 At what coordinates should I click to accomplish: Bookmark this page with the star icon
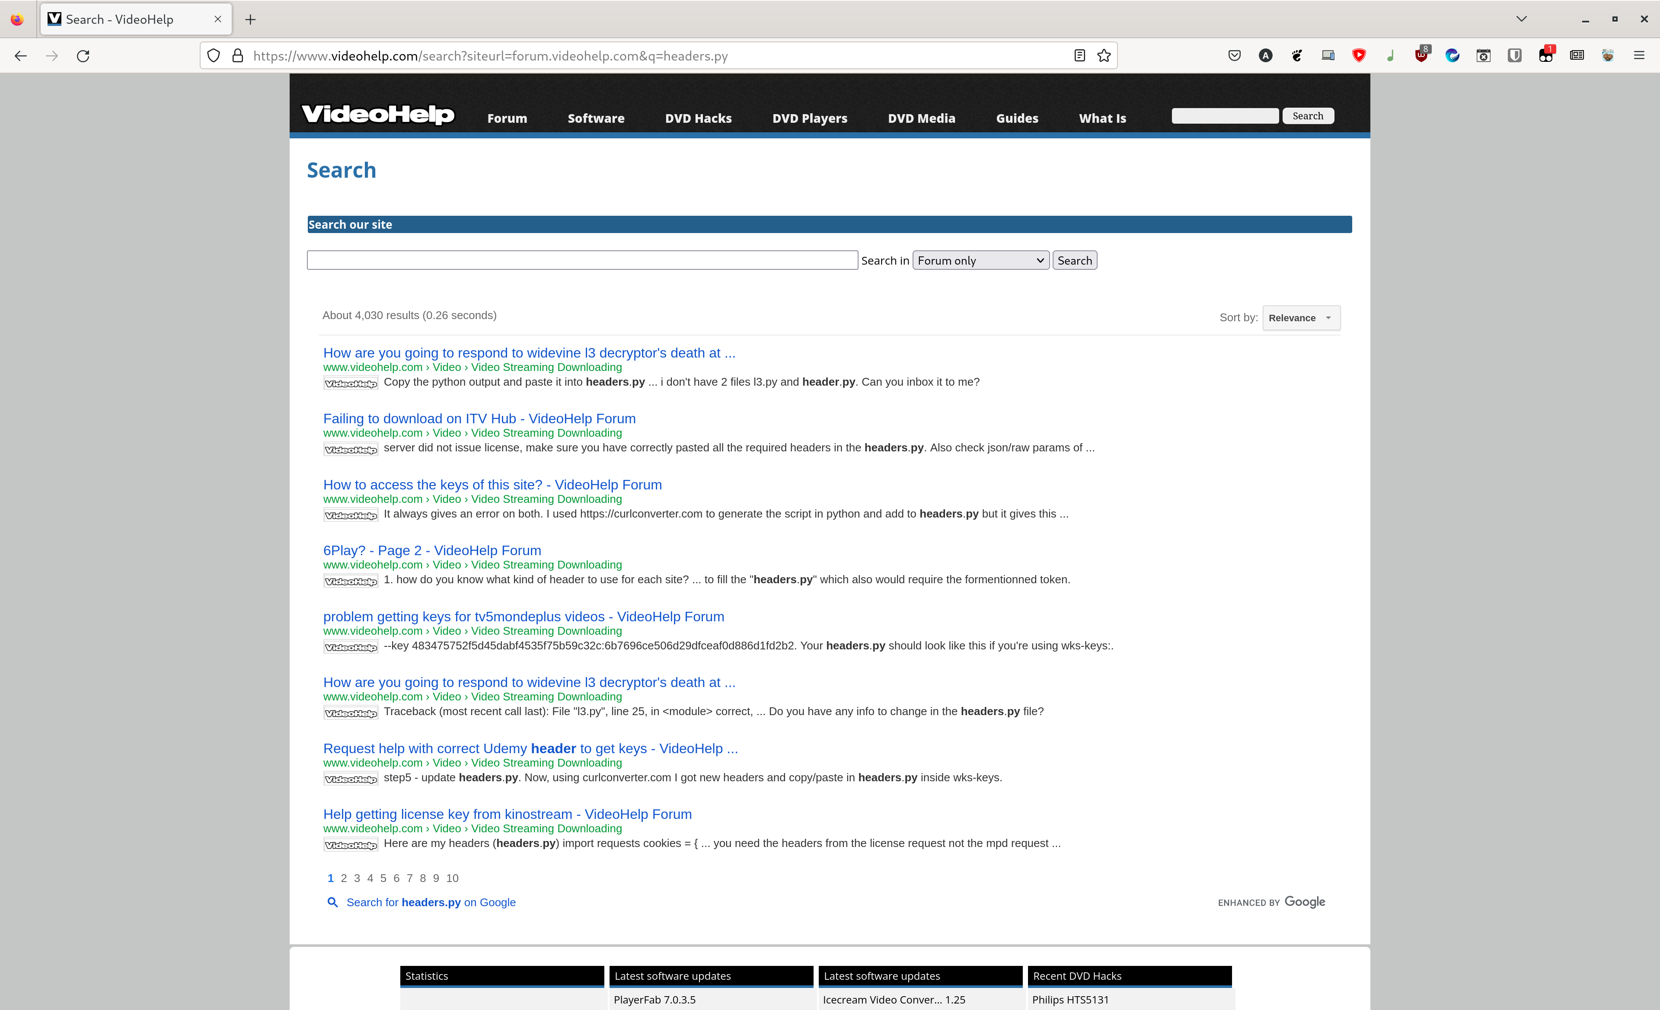coord(1104,56)
